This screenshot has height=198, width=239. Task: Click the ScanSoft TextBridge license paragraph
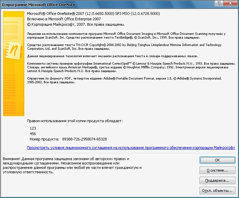[126, 36]
